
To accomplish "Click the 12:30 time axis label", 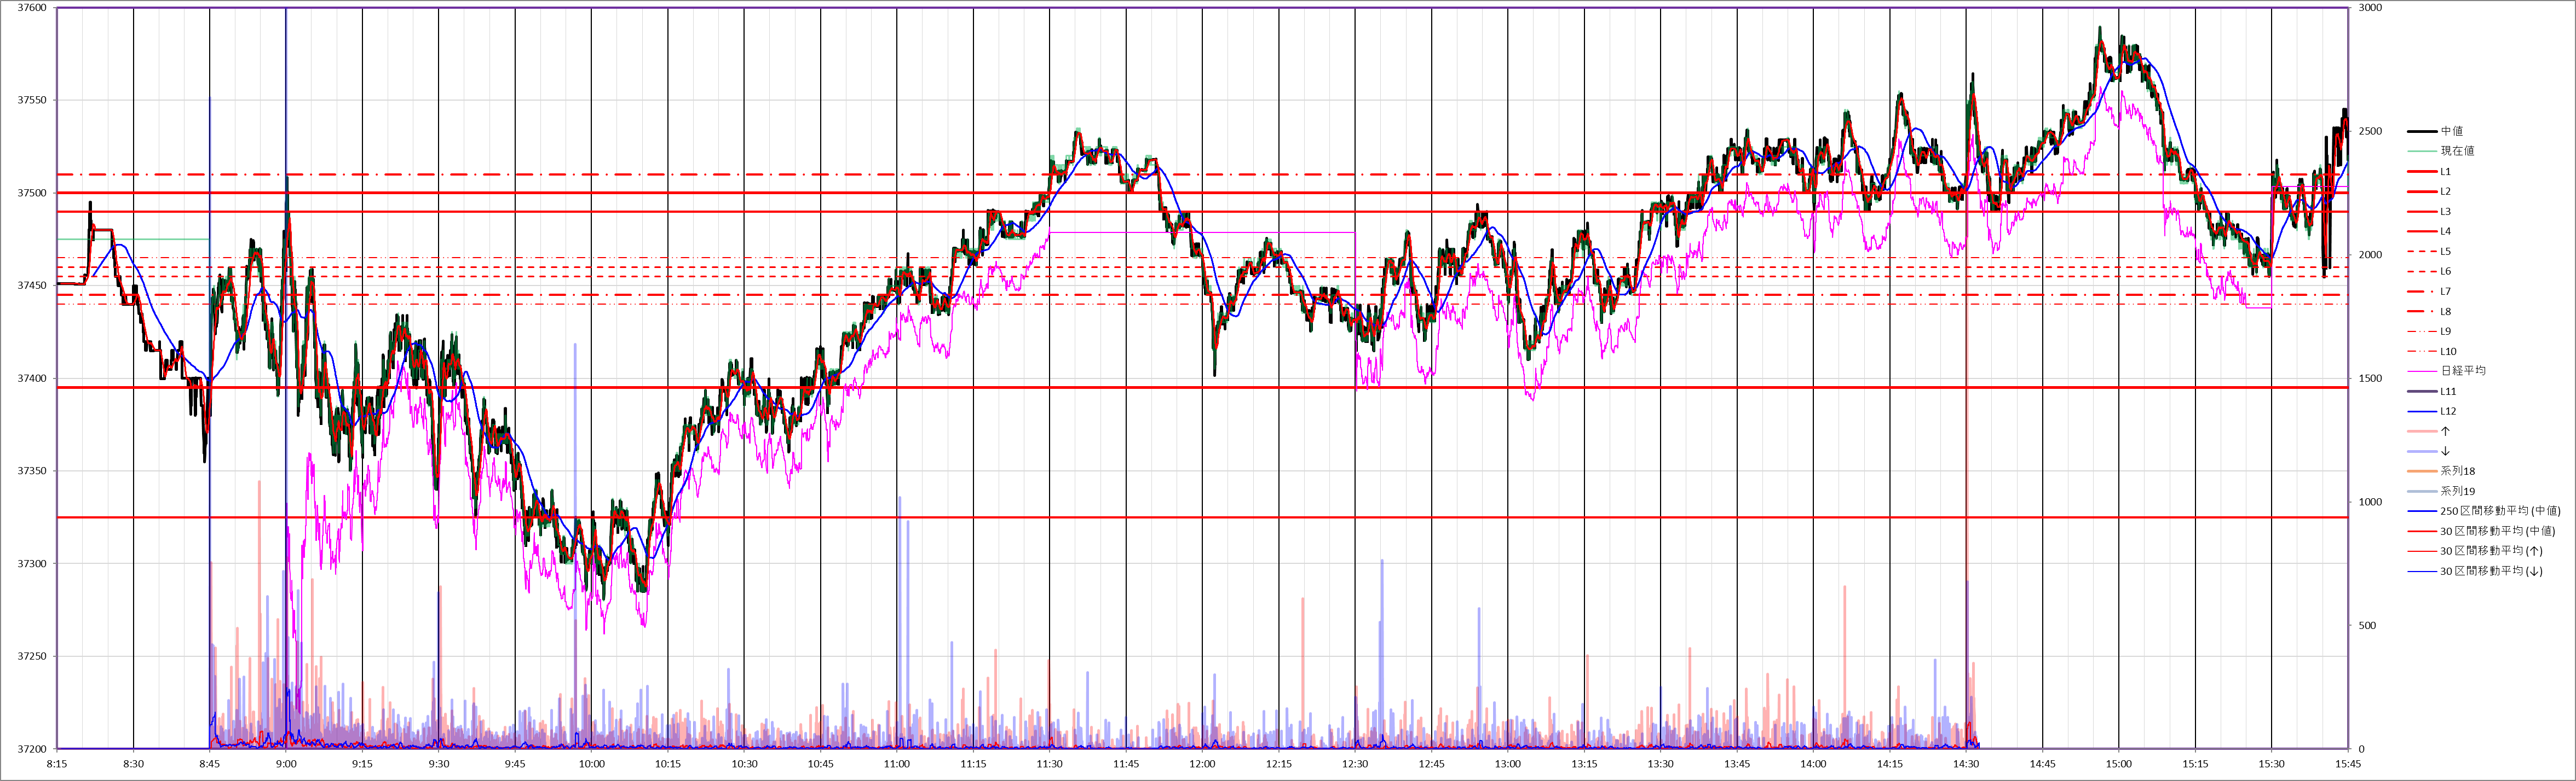I will click(1355, 764).
